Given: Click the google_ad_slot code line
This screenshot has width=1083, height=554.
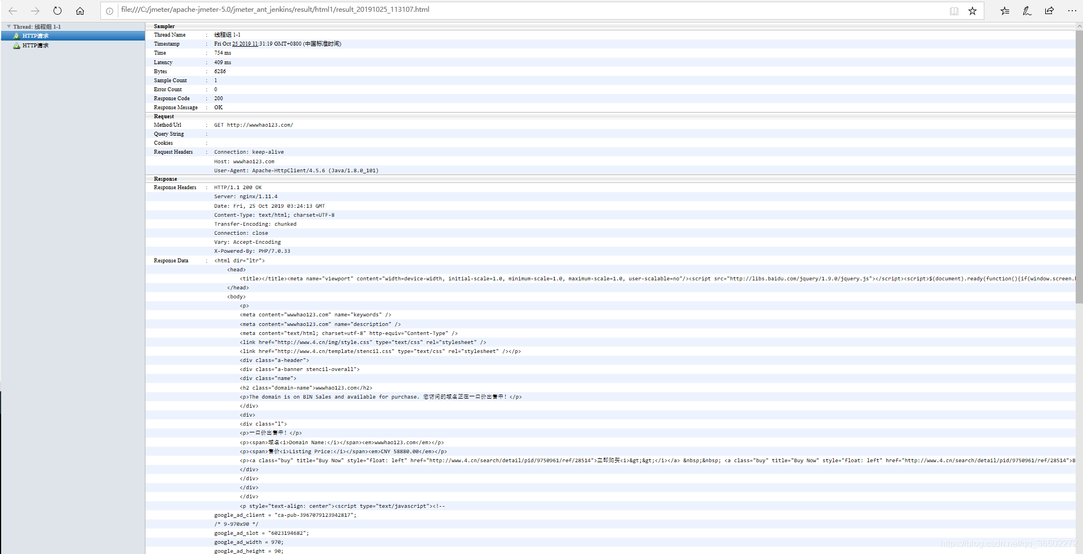Looking at the screenshot, I should pyautogui.click(x=262, y=533).
